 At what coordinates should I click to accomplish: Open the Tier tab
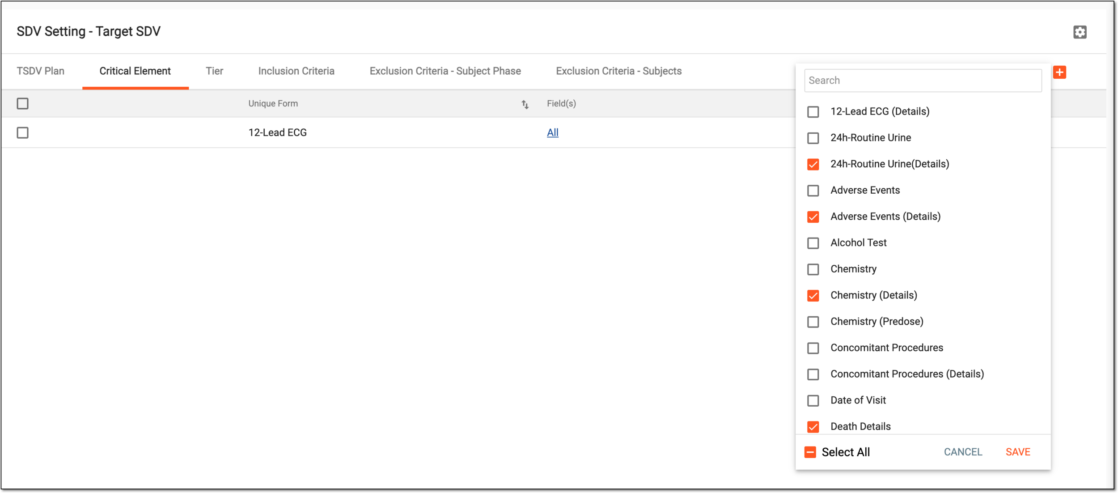[214, 71]
